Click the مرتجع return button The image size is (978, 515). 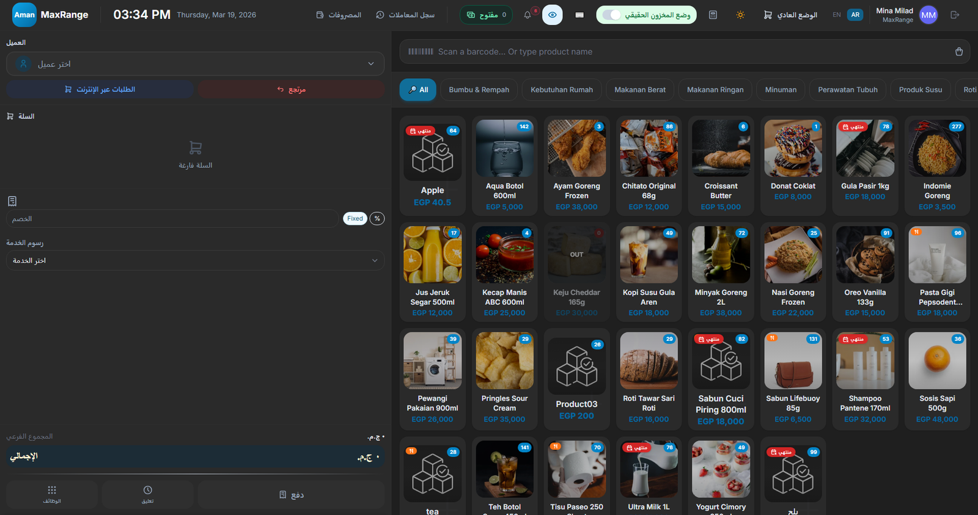click(x=291, y=89)
